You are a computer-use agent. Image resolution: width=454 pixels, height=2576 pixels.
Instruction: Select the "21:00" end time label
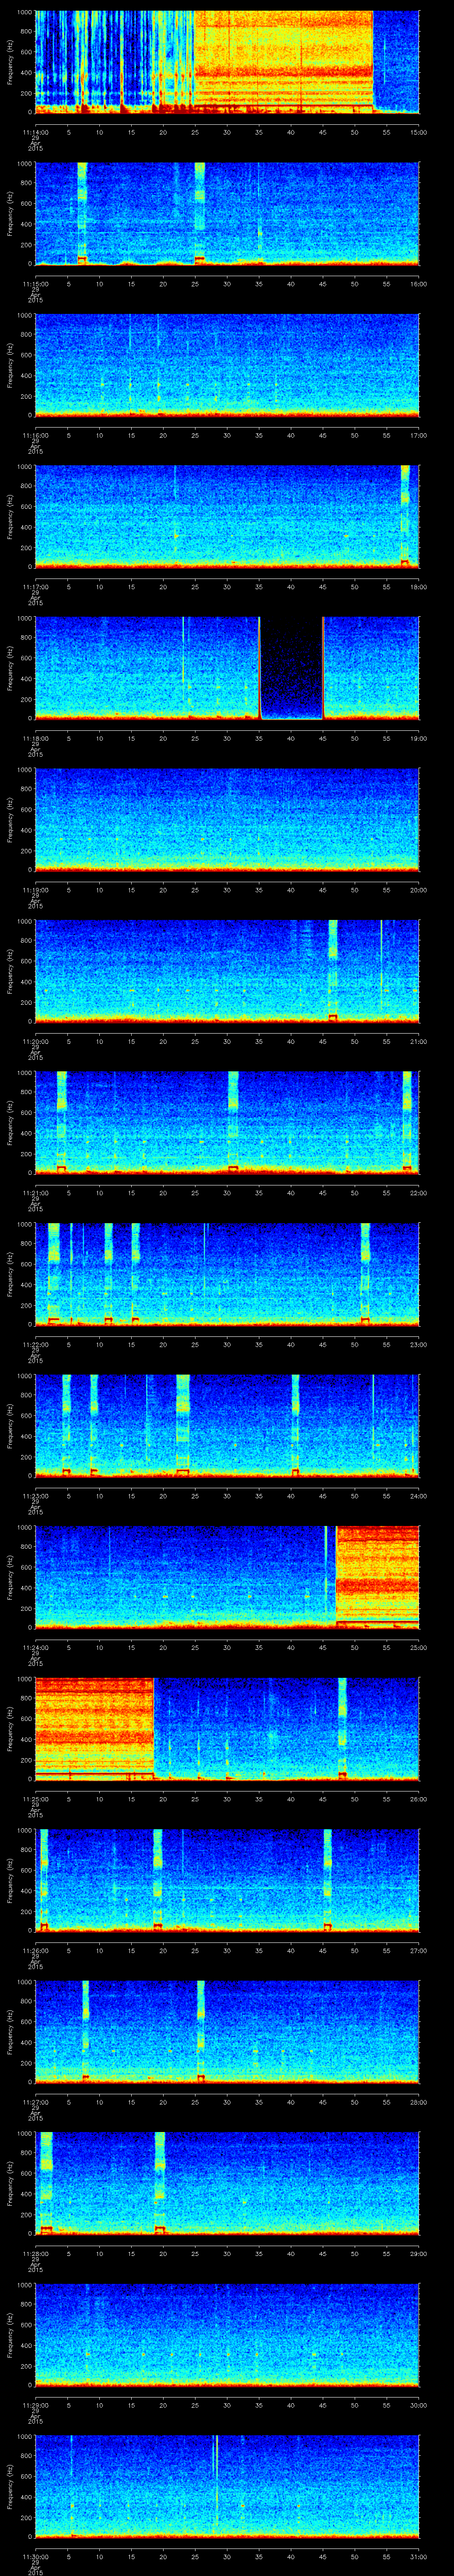pyautogui.click(x=418, y=1041)
